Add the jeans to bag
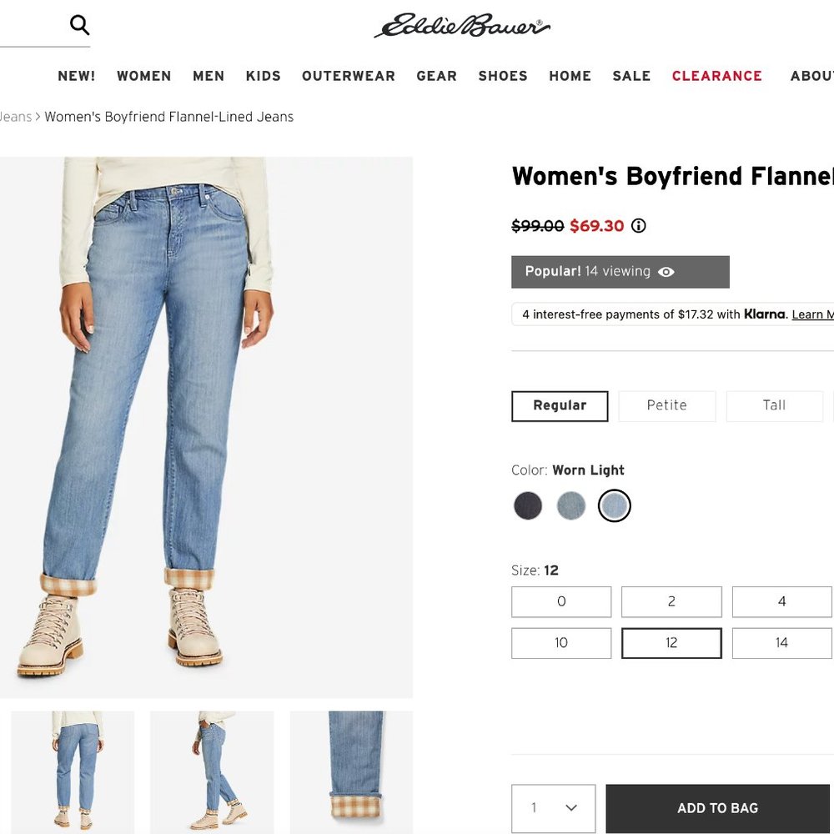Image resolution: width=834 pixels, height=834 pixels. click(x=717, y=808)
